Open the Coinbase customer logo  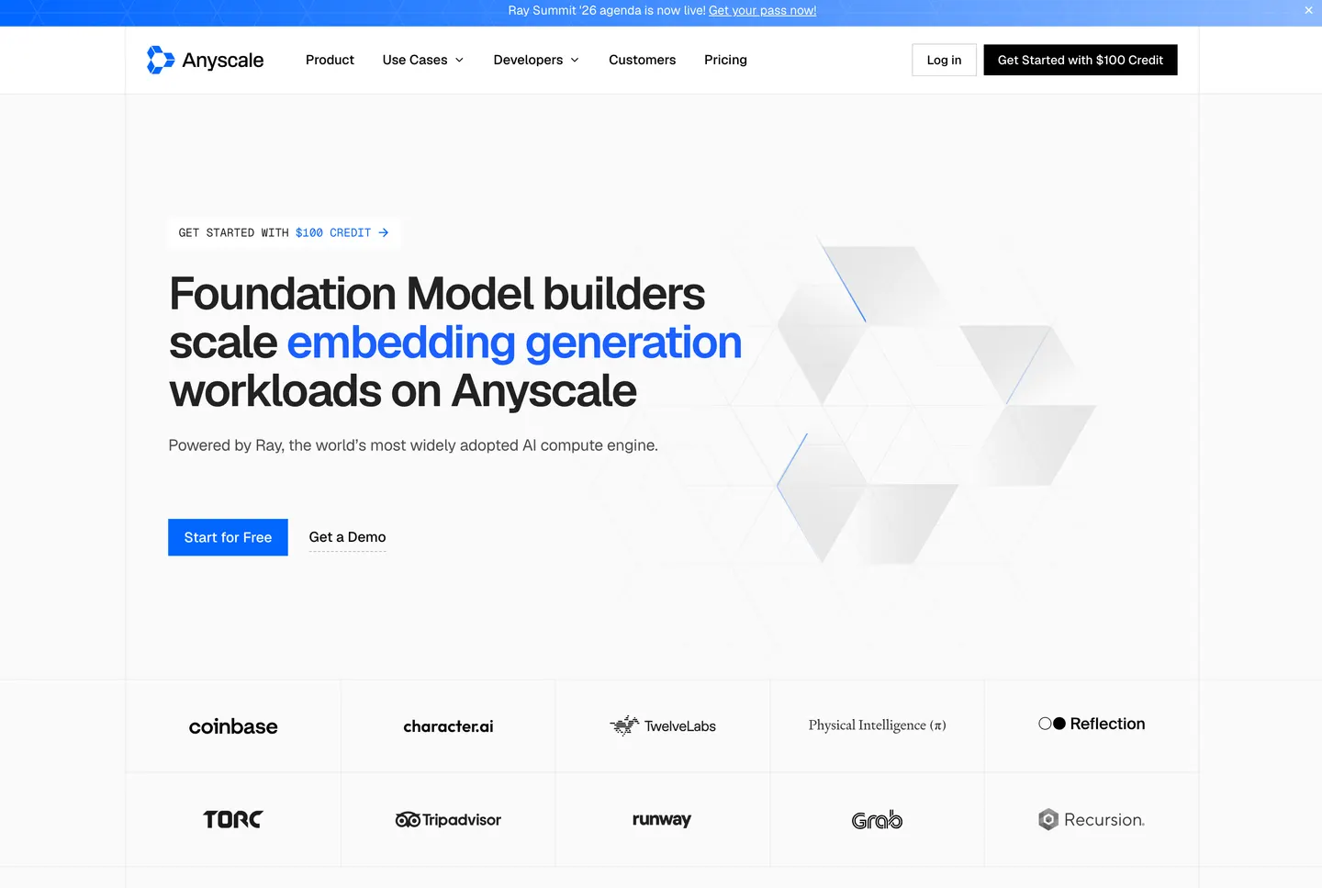[x=233, y=726]
